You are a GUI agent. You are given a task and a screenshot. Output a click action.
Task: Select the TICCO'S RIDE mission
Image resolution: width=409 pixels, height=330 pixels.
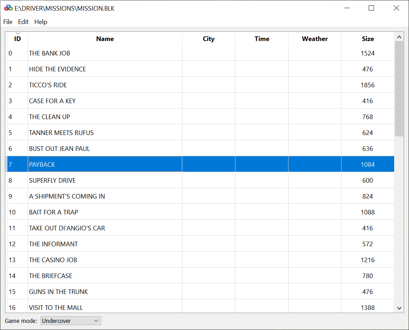point(105,85)
